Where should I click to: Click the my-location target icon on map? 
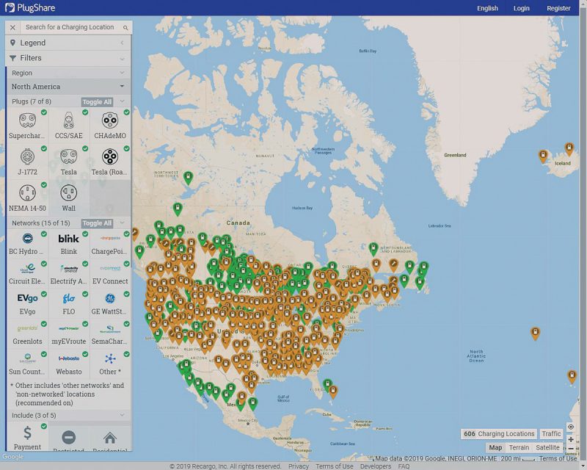571,427
